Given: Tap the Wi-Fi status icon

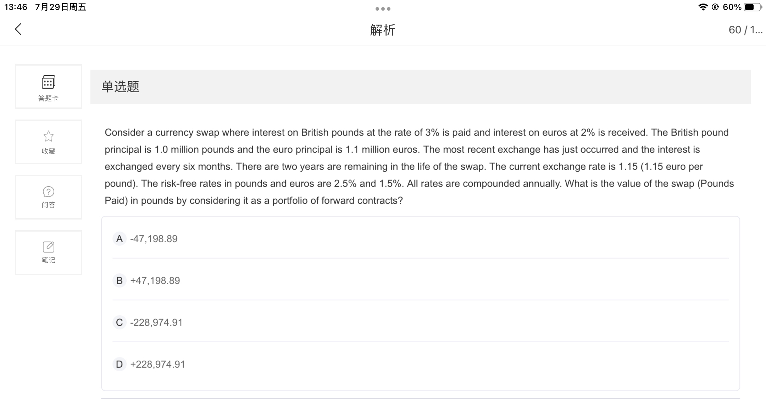Looking at the screenshot, I should point(703,7).
